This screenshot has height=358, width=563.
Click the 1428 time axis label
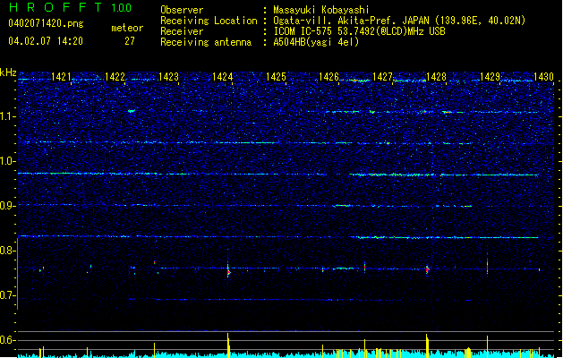(436, 77)
